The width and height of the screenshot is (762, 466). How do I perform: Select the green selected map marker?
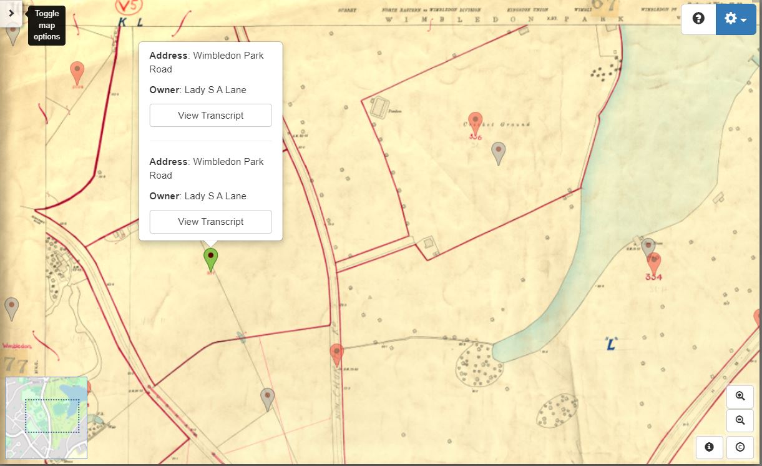[x=211, y=258]
